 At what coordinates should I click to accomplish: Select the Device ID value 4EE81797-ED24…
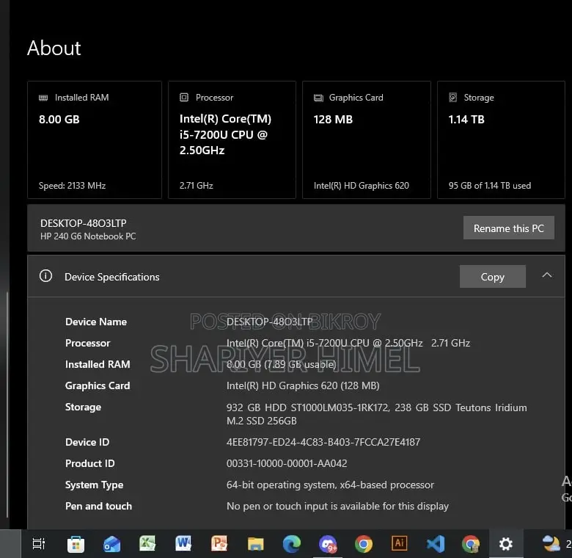(x=323, y=442)
